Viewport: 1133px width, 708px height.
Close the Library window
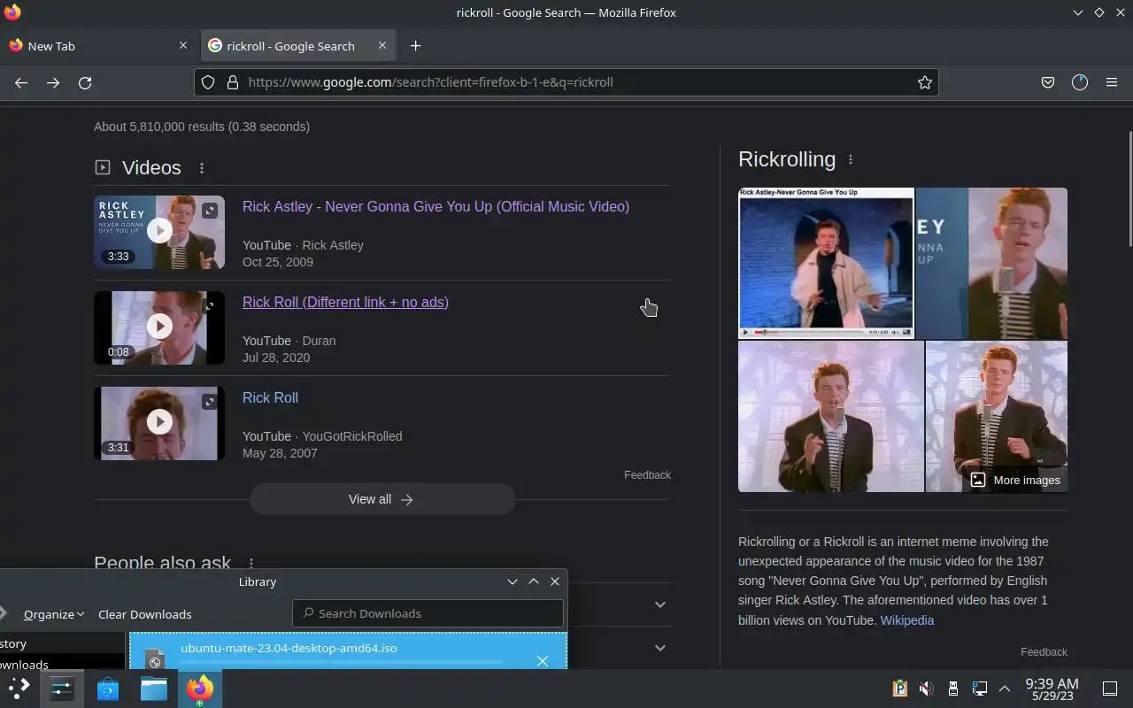click(555, 581)
